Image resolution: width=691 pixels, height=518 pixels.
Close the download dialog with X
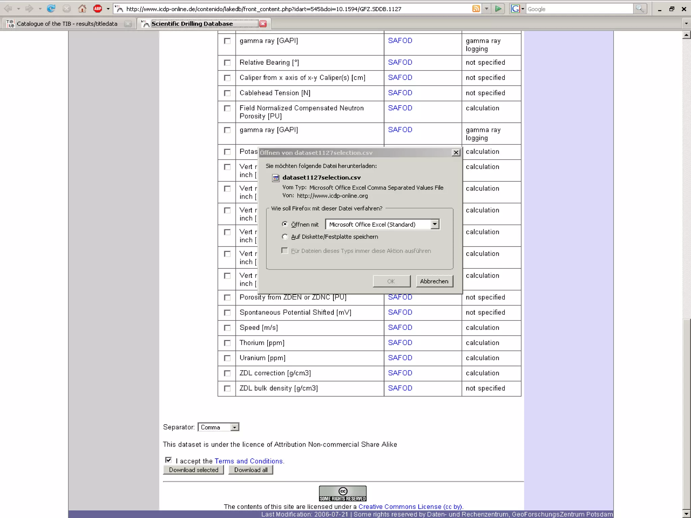click(x=456, y=152)
